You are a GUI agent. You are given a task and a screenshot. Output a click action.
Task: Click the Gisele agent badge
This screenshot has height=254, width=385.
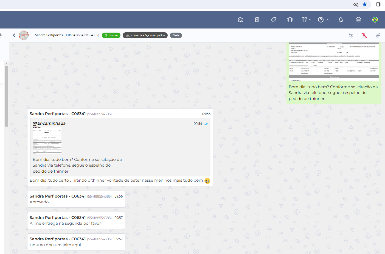coord(176,35)
